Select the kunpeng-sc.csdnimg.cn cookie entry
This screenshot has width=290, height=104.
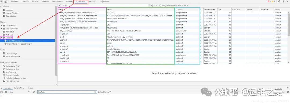pos(20,44)
